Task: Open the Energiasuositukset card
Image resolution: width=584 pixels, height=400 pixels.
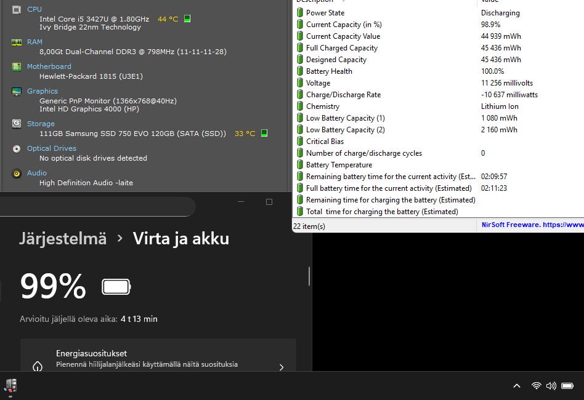Action: 158,355
